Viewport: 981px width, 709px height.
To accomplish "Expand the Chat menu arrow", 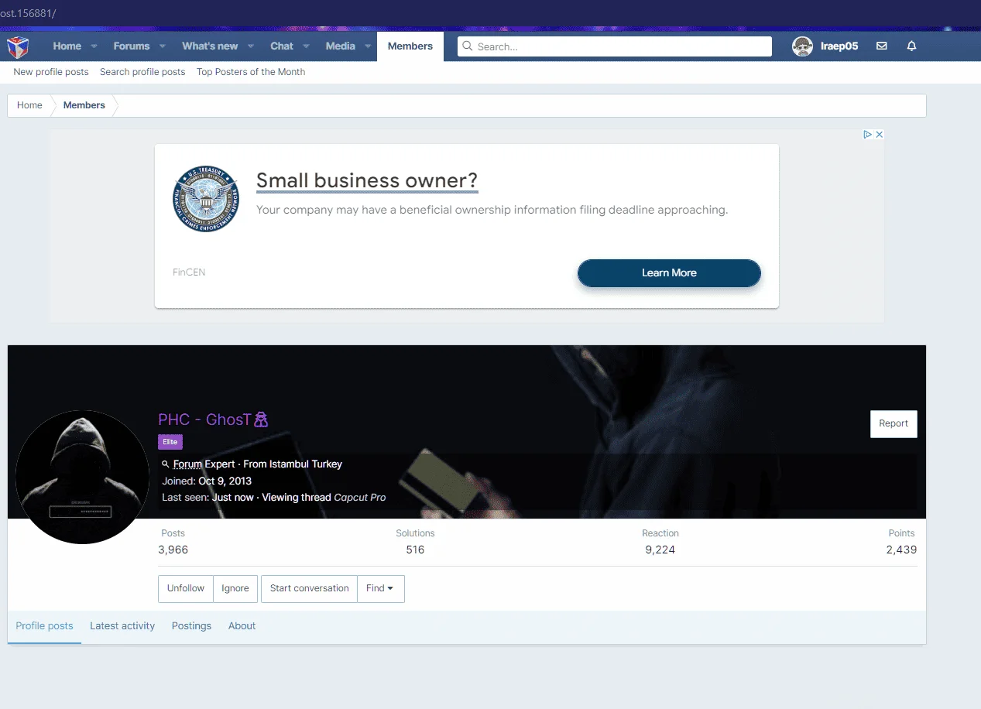I will point(307,46).
